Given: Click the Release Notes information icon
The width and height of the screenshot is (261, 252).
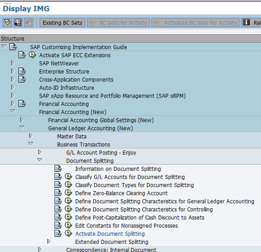Looking at the screenshot, I should coord(247,23).
